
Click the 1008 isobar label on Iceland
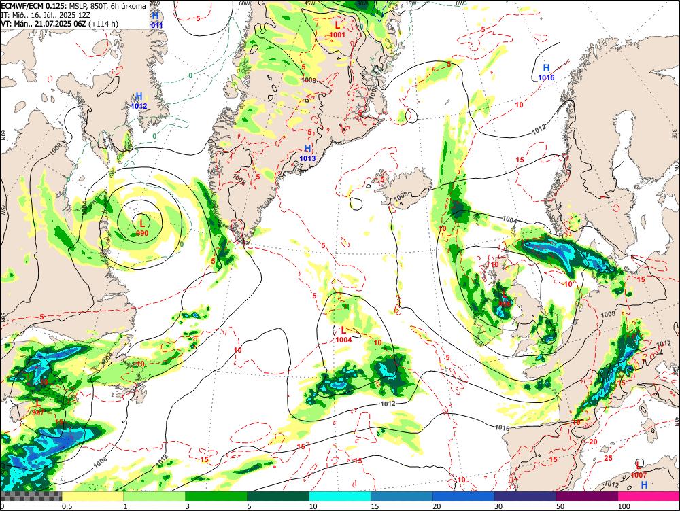pyautogui.click(x=401, y=196)
